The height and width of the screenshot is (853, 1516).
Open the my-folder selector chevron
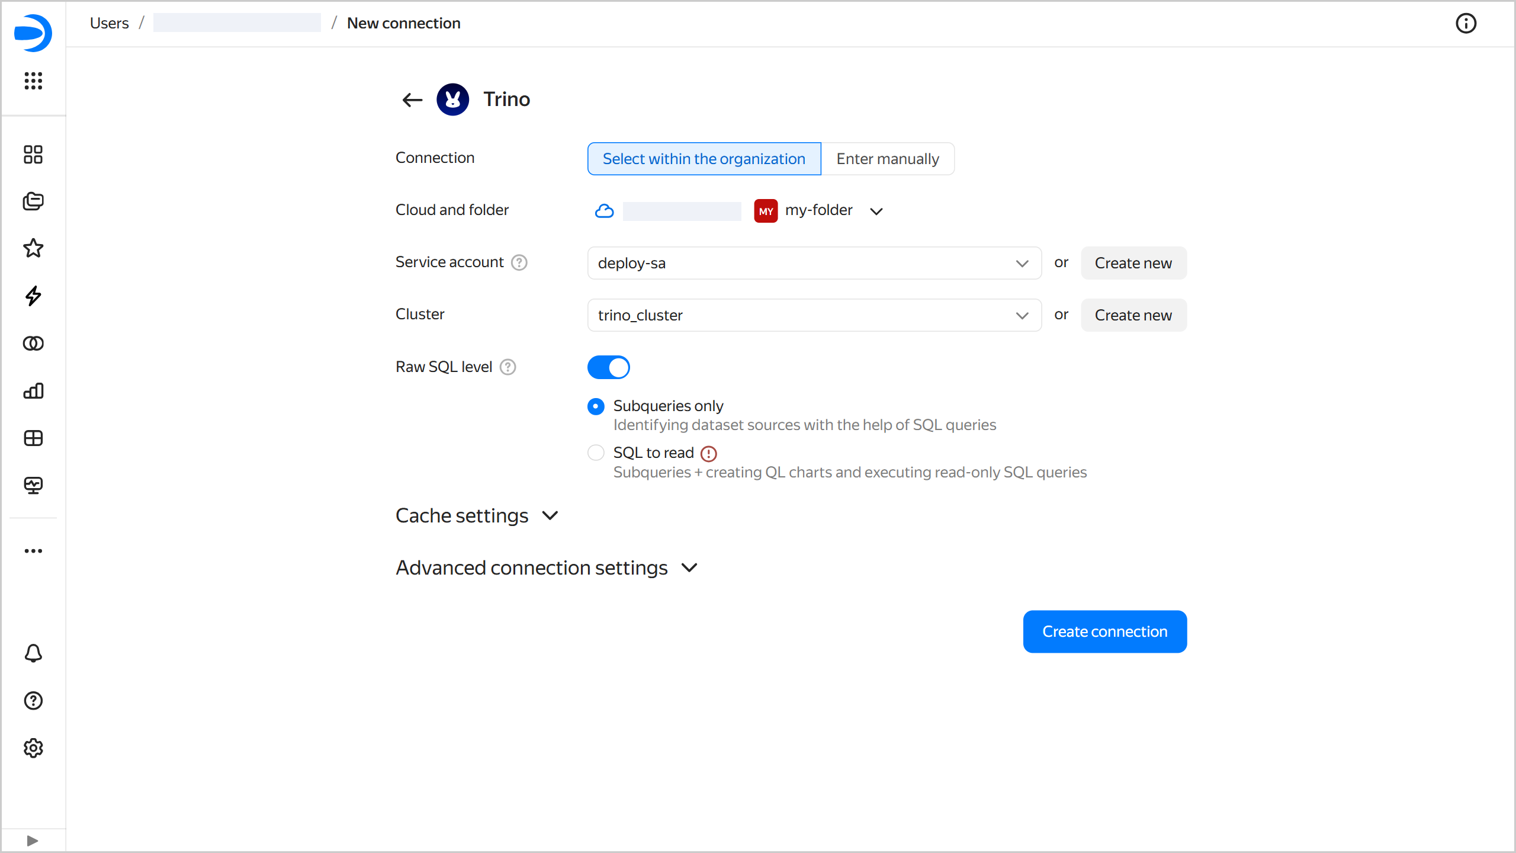876,211
